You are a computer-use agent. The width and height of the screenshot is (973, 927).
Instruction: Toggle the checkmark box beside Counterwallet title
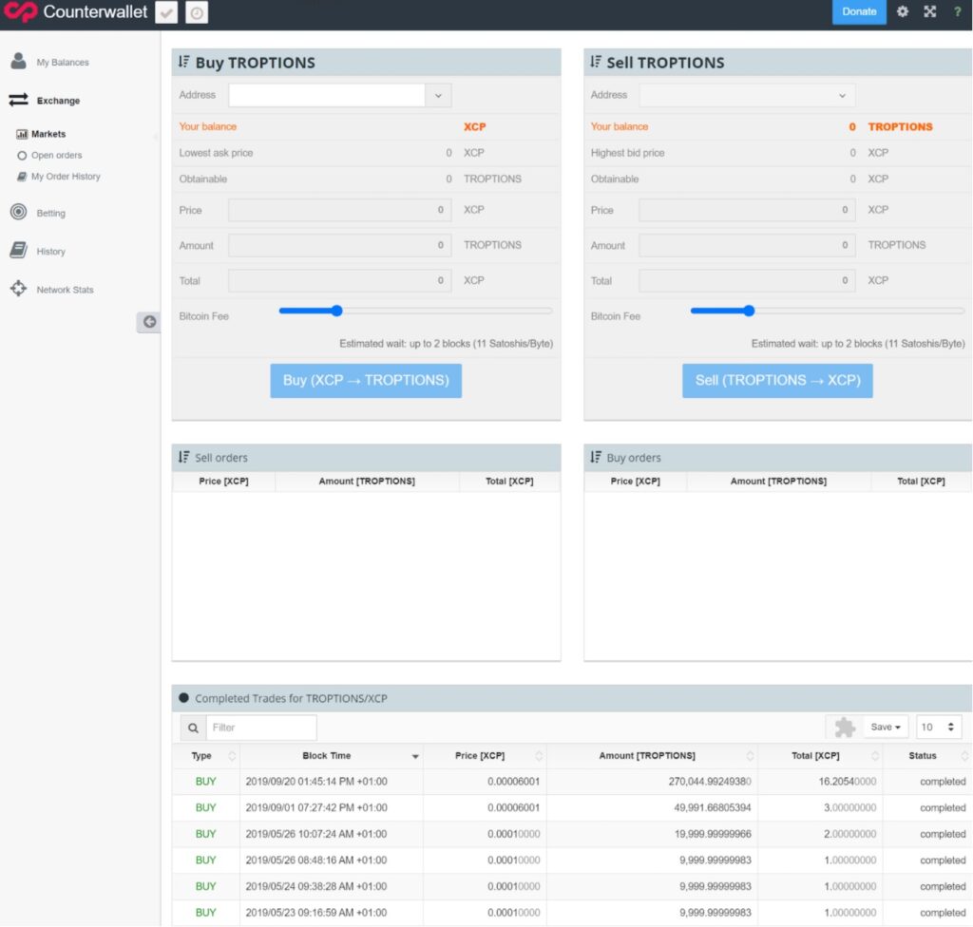tap(165, 13)
